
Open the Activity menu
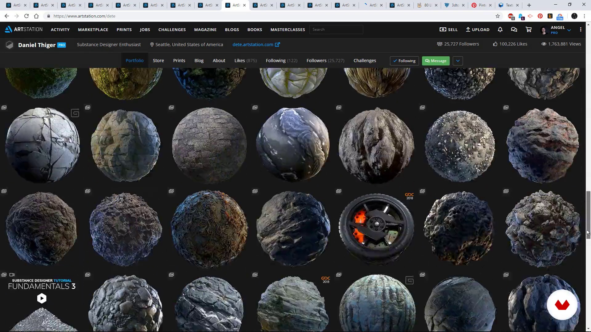tap(60, 30)
